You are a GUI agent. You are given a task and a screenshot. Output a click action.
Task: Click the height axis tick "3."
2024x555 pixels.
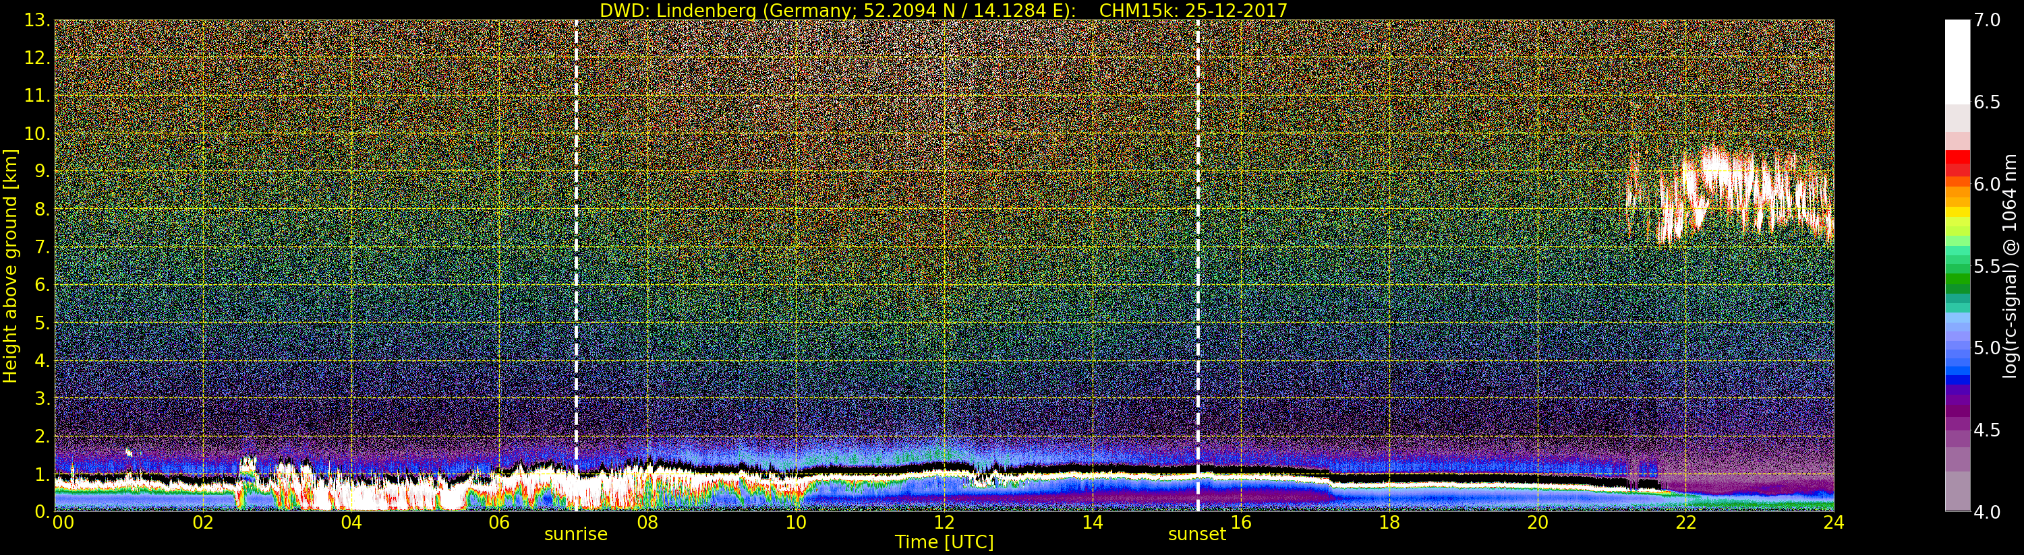(x=42, y=398)
